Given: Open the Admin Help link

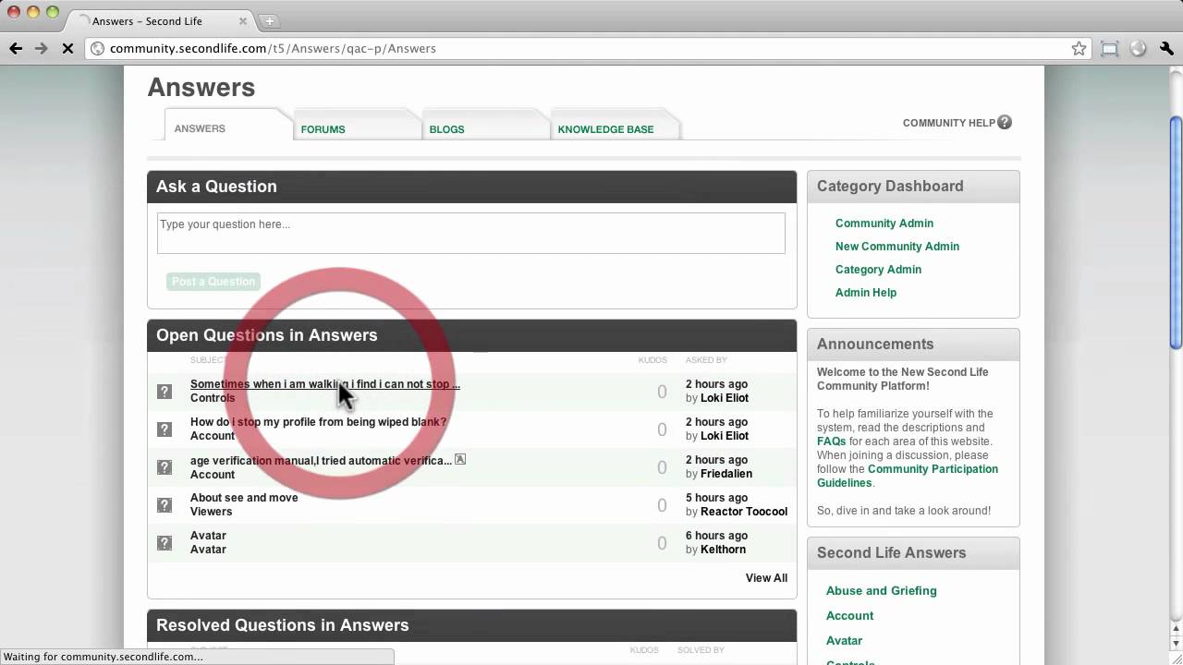Looking at the screenshot, I should (866, 292).
